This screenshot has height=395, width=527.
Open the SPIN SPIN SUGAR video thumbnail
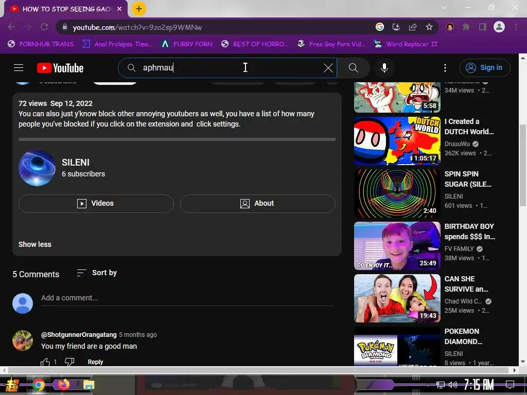pyautogui.click(x=397, y=193)
